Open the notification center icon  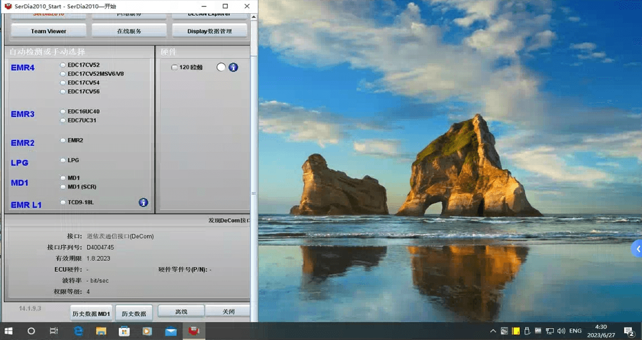tap(629, 331)
